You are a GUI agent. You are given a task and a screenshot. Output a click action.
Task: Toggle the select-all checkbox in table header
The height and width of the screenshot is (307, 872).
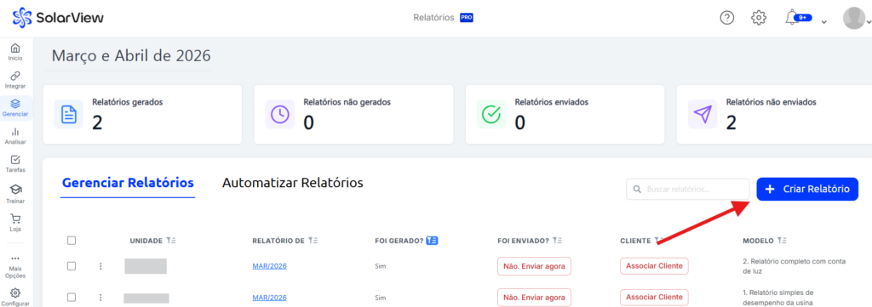coord(72,241)
